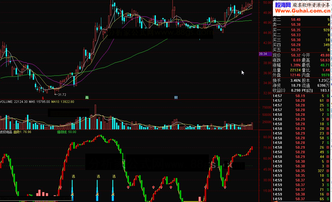332x202 pixels.
Task: Click the 最高 50.63 value
Action: (325, 60)
